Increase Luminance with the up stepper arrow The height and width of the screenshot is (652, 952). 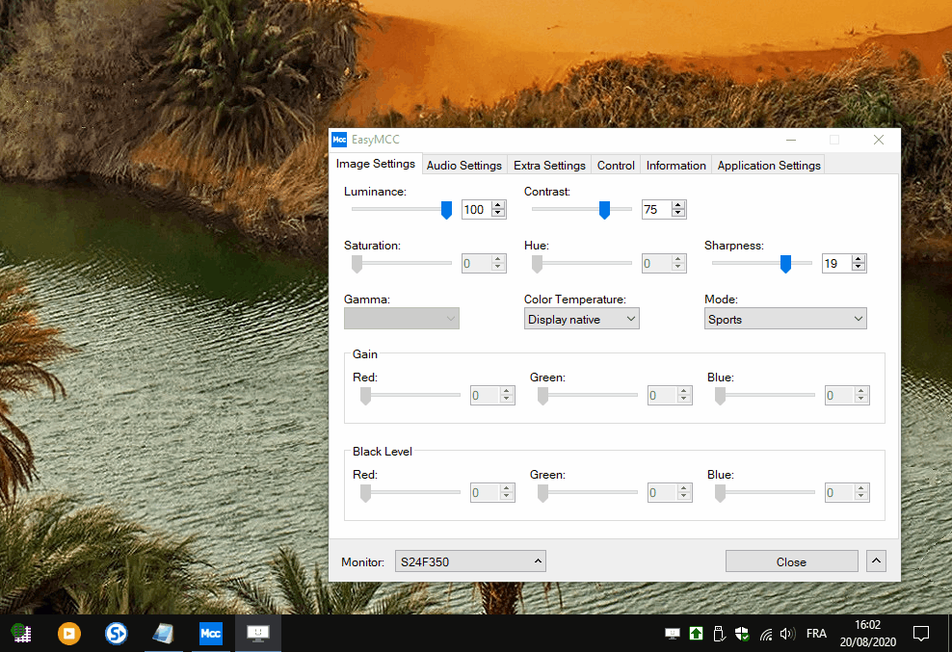pyautogui.click(x=498, y=205)
